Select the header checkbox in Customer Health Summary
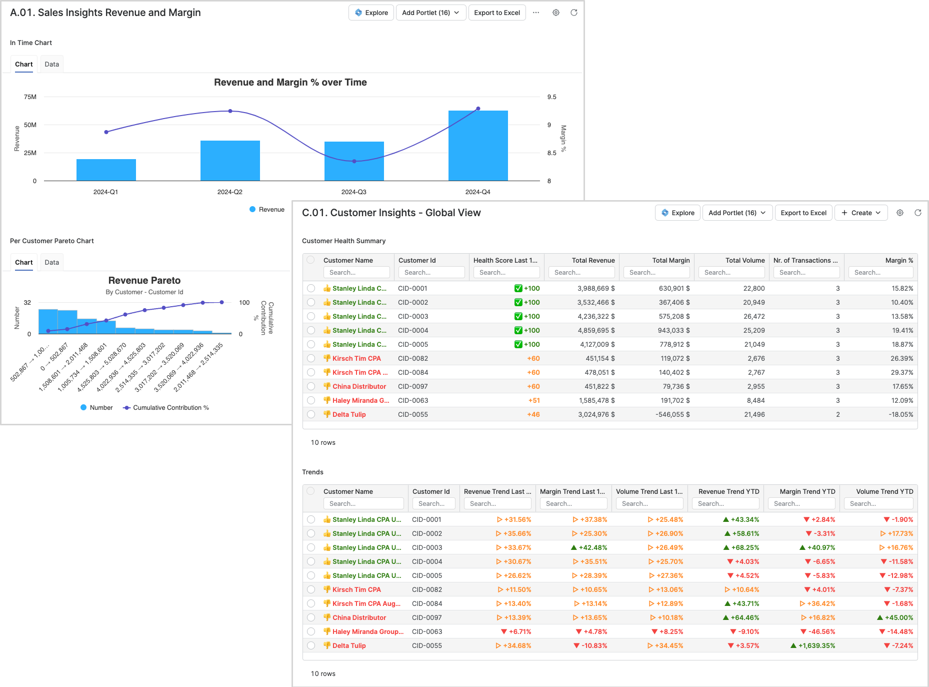This screenshot has width=929, height=687. [x=310, y=260]
